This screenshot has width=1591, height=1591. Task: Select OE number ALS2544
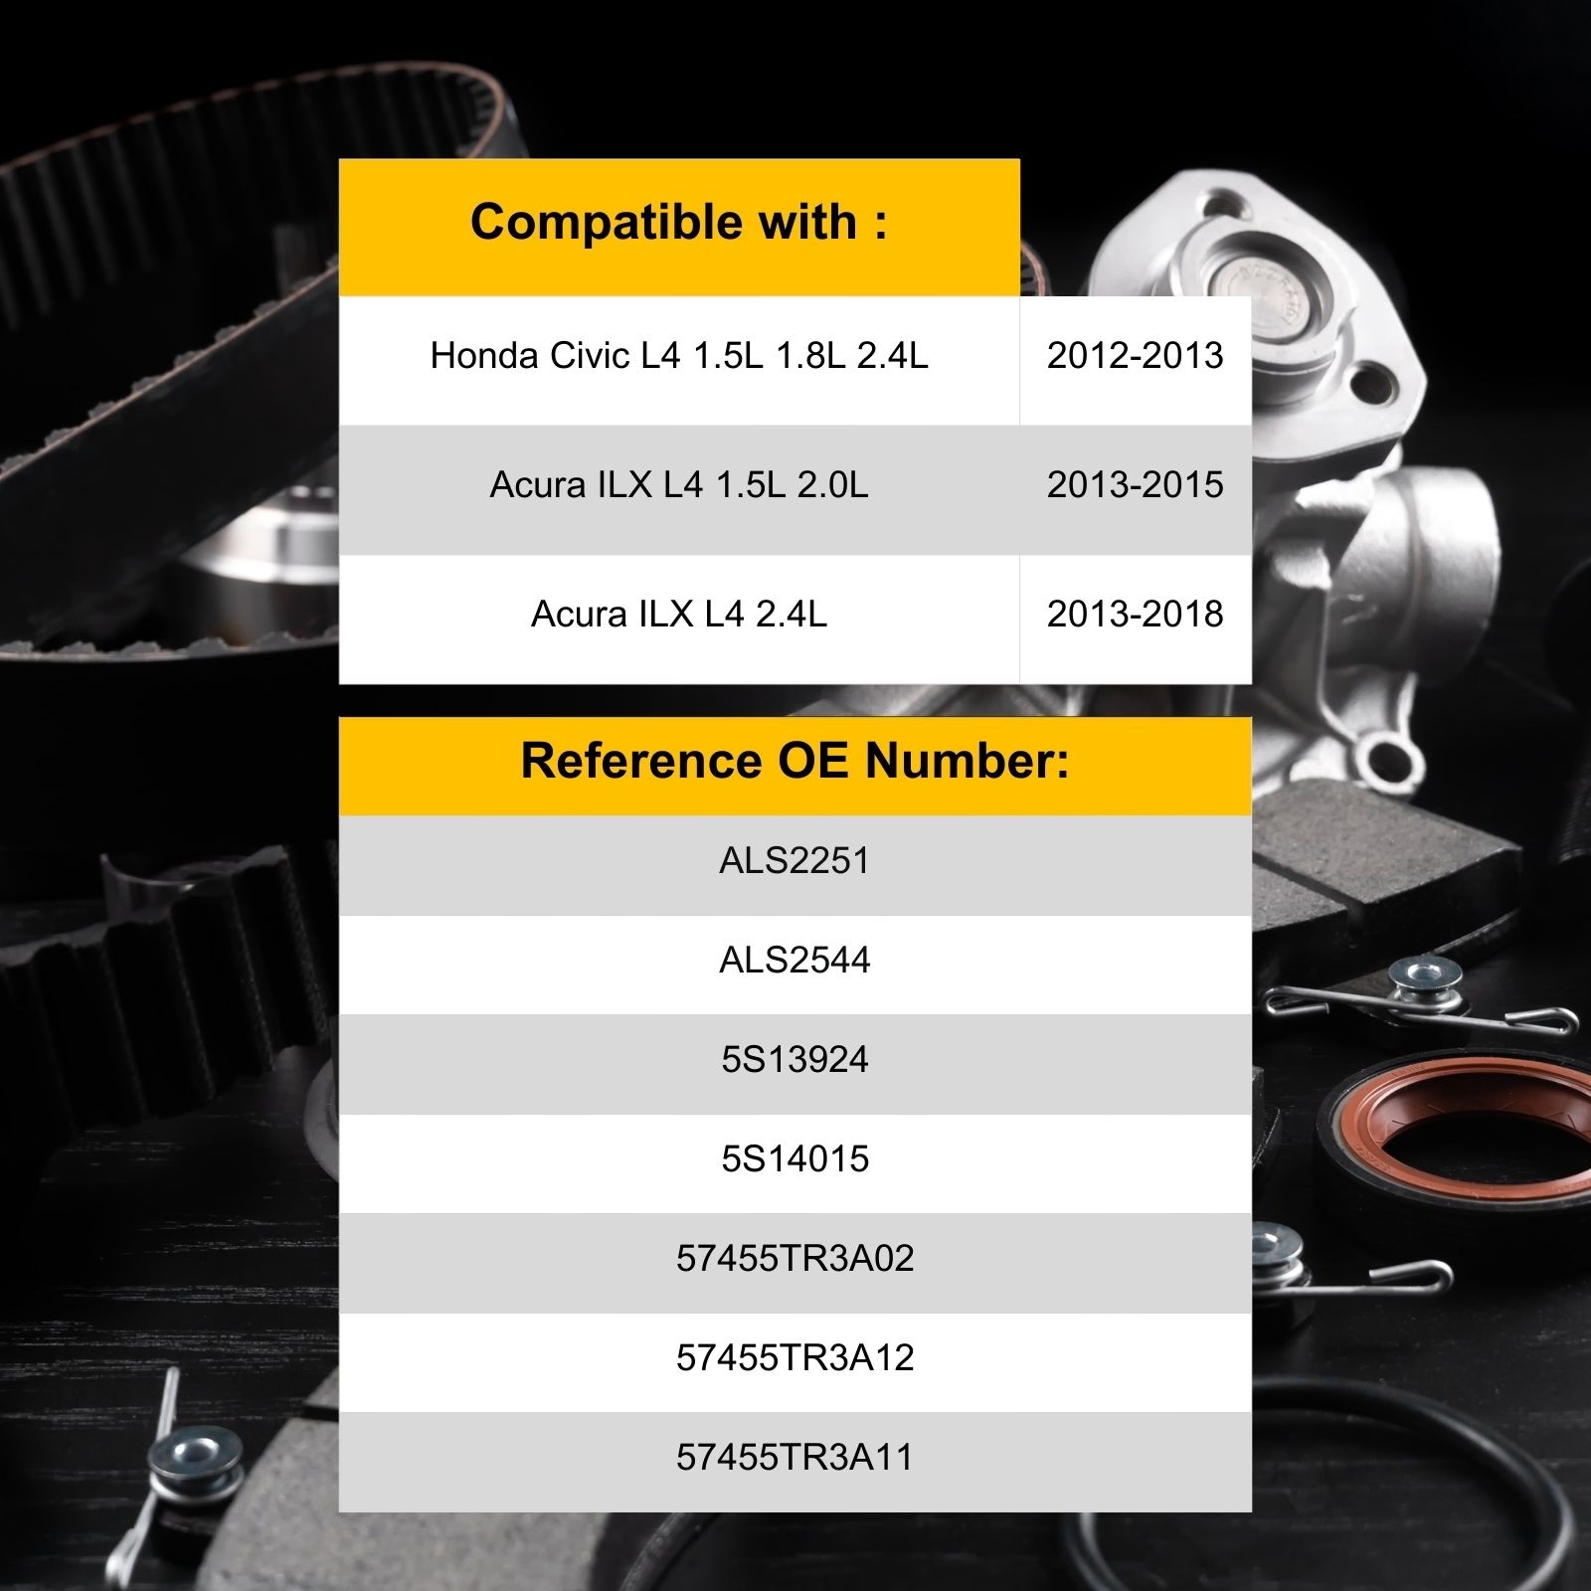click(795, 962)
